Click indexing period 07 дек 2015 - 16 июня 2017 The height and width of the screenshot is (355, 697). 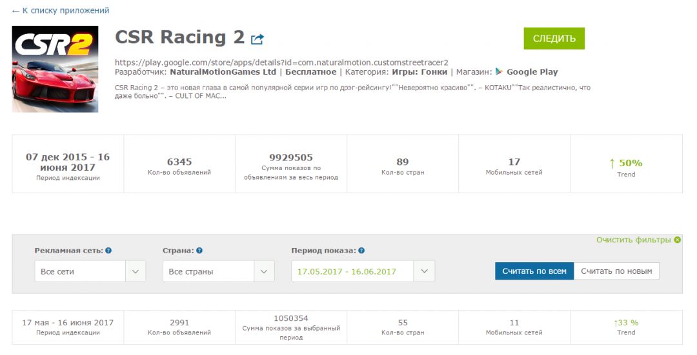click(x=68, y=162)
